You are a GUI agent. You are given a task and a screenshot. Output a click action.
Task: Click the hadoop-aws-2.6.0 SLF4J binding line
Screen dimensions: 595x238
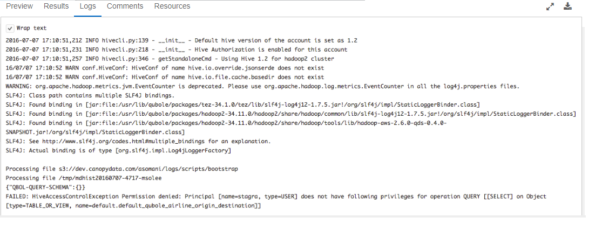[226, 128]
